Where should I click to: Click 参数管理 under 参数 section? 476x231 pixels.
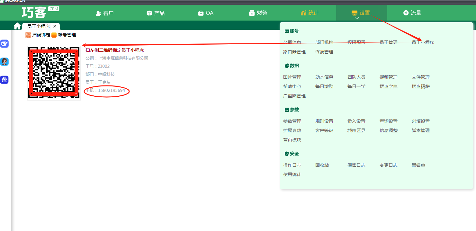pos(292,121)
